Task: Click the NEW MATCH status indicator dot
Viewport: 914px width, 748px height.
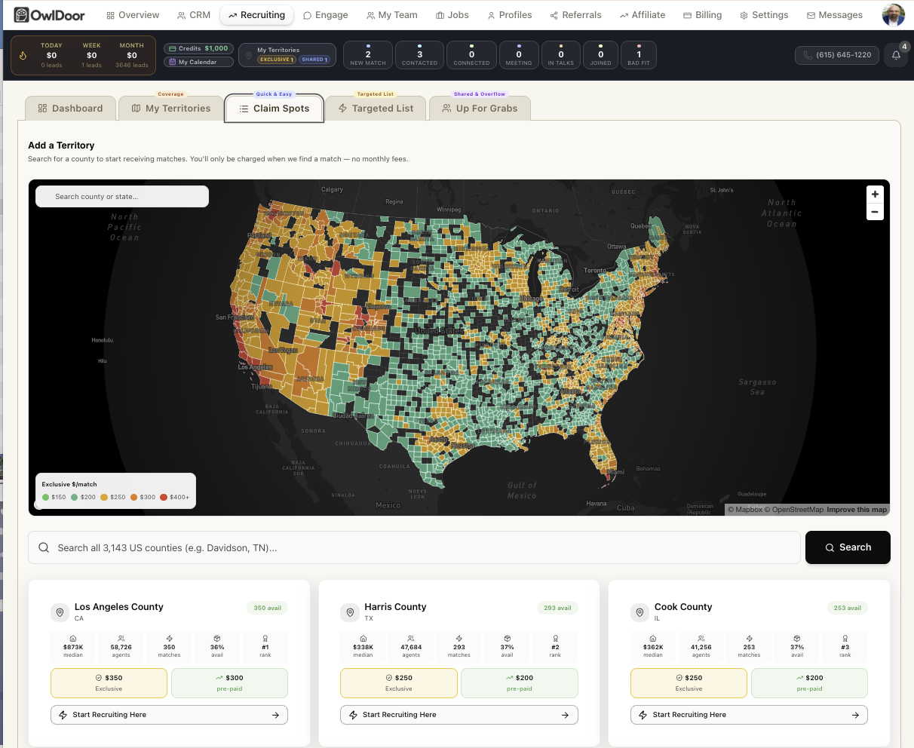Action: coord(367,46)
